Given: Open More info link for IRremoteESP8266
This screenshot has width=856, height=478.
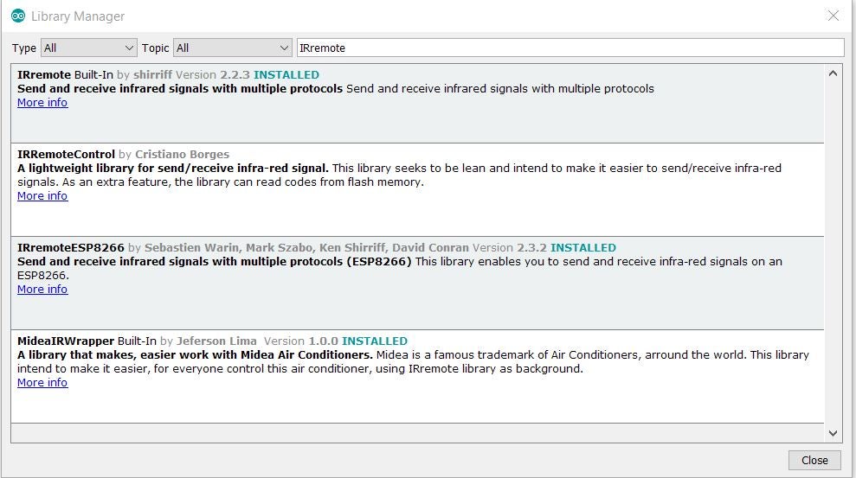Looking at the screenshot, I should click(x=42, y=289).
